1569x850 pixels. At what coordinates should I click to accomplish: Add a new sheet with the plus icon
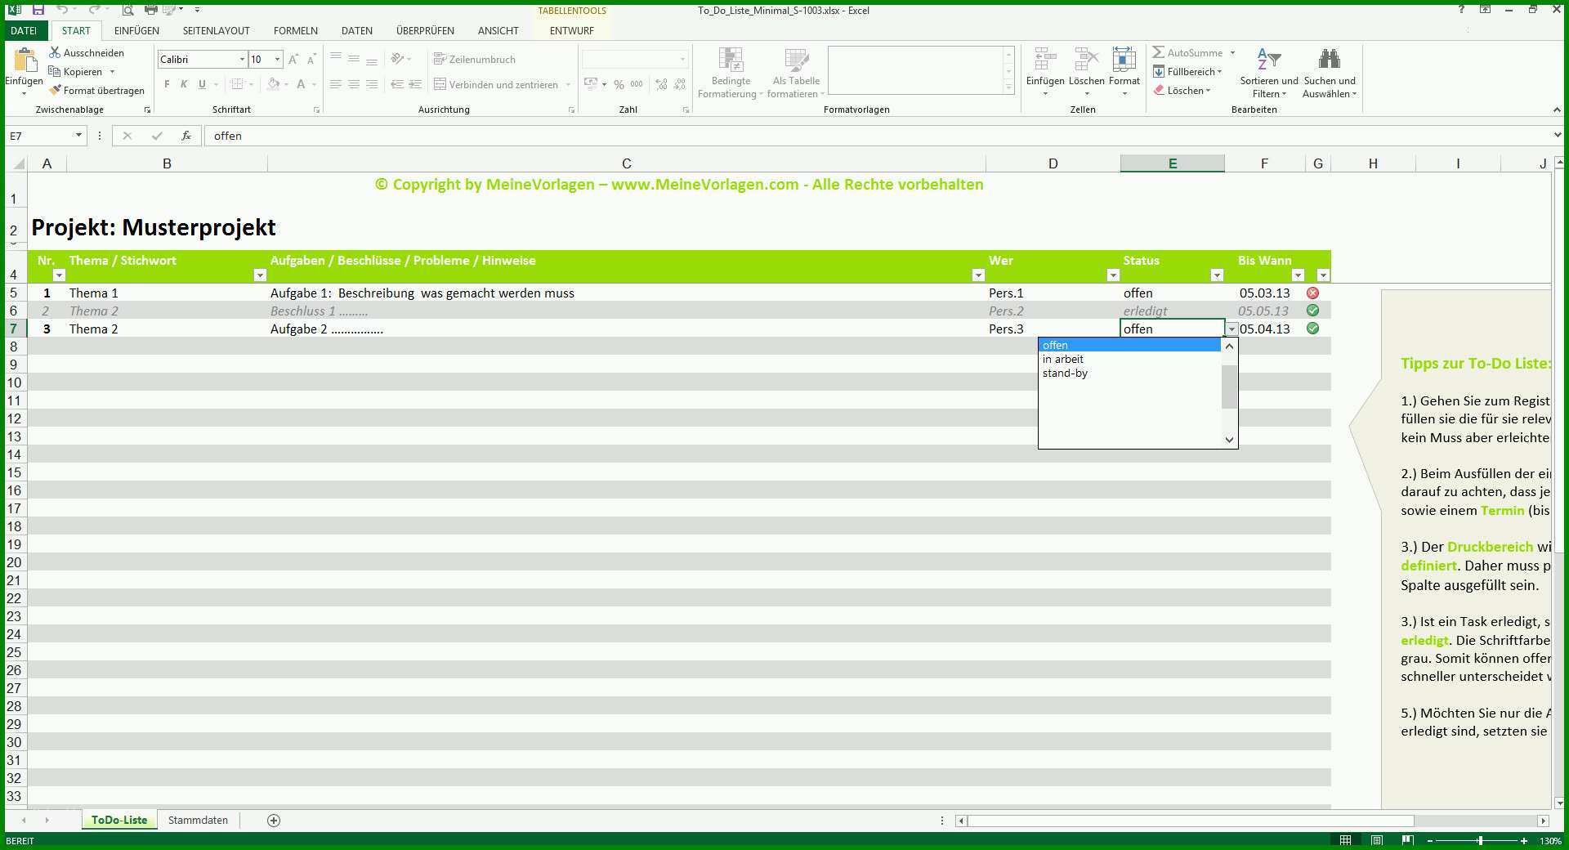(x=274, y=820)
